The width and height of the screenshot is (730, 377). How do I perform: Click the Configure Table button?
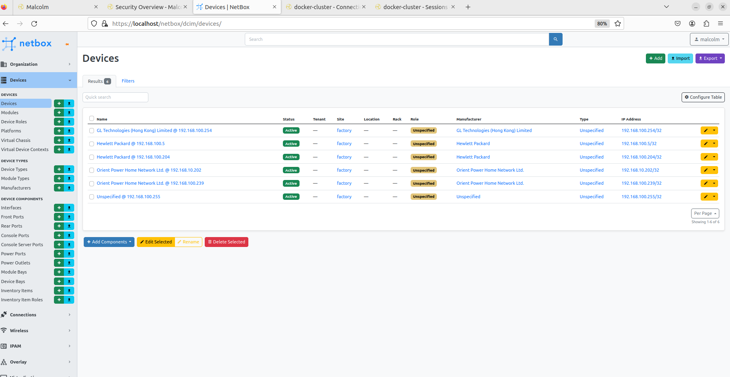[x=703, y=97]
